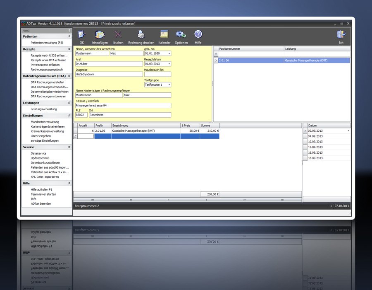This screenshot has height=290, width=372.
Task: Collapse the Datenträgeraustausch (DTA) group
Action: (69, 76)
